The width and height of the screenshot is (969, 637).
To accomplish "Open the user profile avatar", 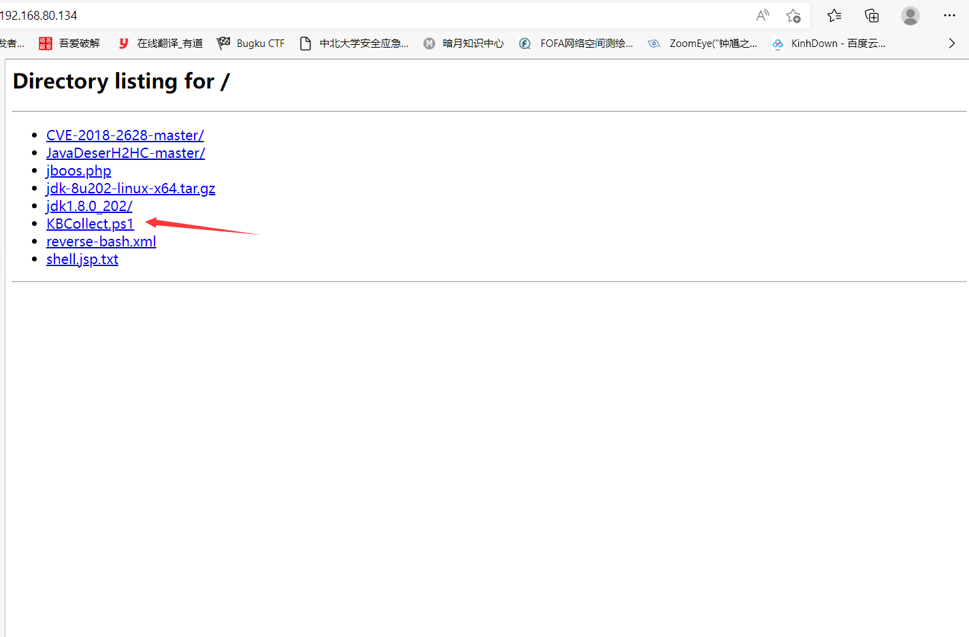I will coord(910,15).
